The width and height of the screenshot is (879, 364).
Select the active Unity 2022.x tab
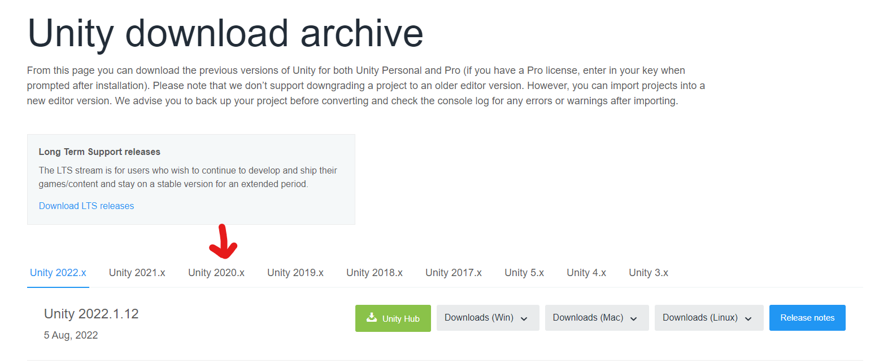point(58,273)
